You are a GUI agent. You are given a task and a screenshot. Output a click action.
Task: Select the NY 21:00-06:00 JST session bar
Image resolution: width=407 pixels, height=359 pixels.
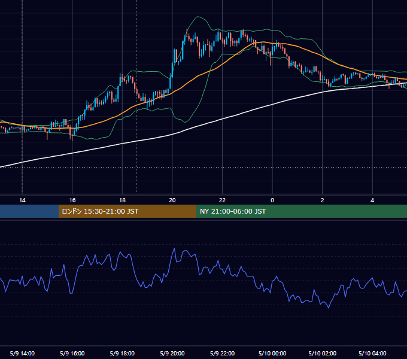point(301,211)
